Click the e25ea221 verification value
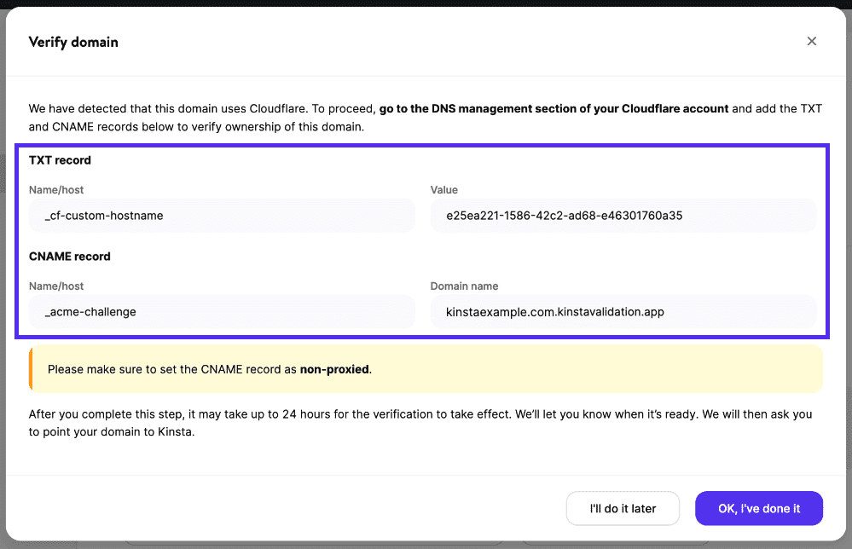 (x=624, y=216)
